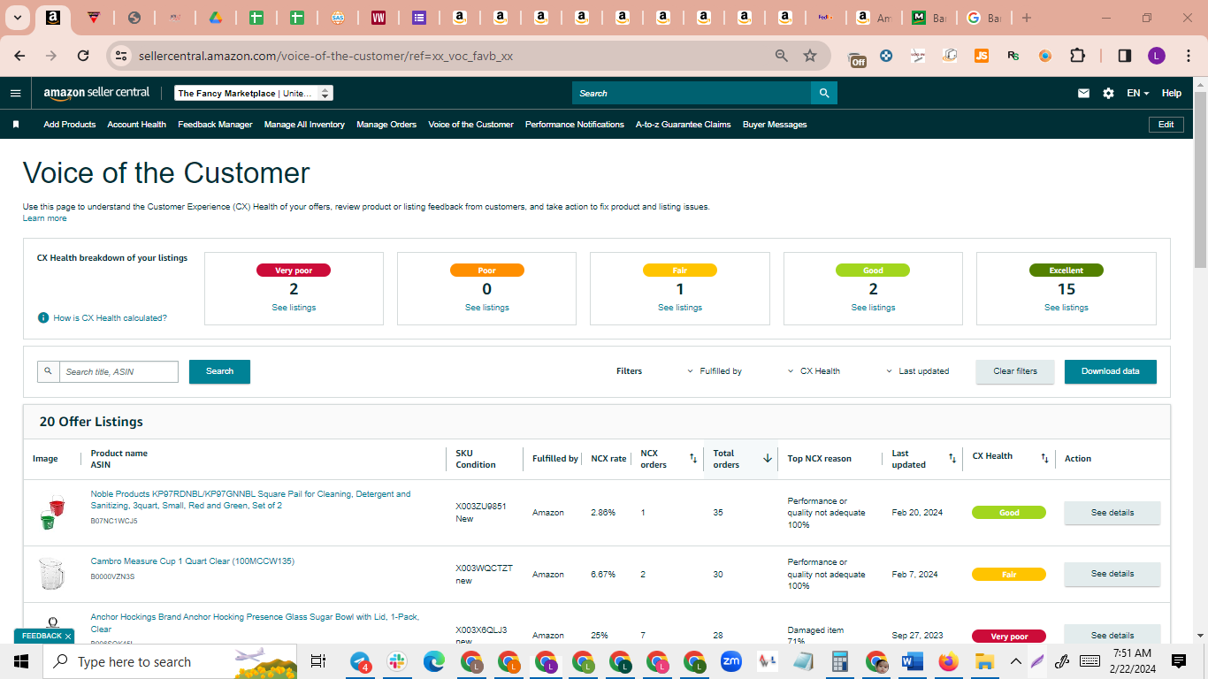Click the magnifier search button in header
This screenshot has width=1208, height=679.
824,93
